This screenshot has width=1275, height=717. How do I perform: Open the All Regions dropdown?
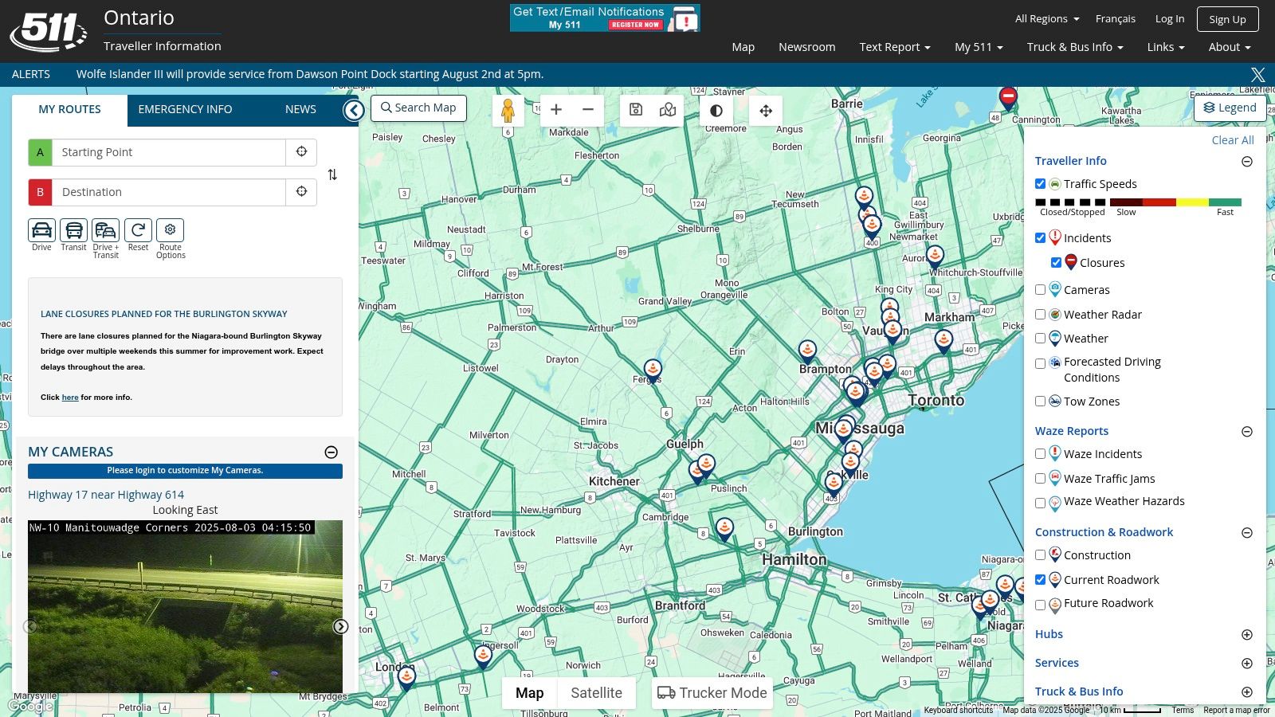1046,19
